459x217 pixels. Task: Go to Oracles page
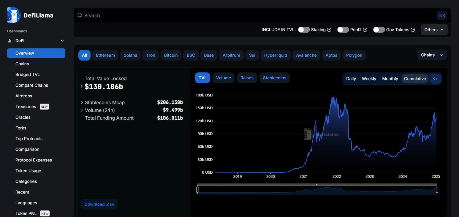tap(36, 117)
